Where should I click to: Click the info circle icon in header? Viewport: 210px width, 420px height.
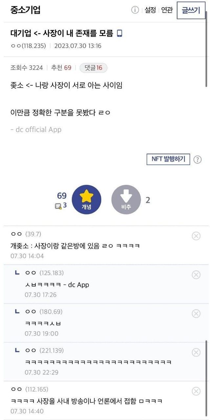click(135, 10)
